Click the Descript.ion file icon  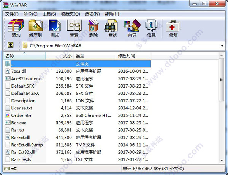pos(8,100)
